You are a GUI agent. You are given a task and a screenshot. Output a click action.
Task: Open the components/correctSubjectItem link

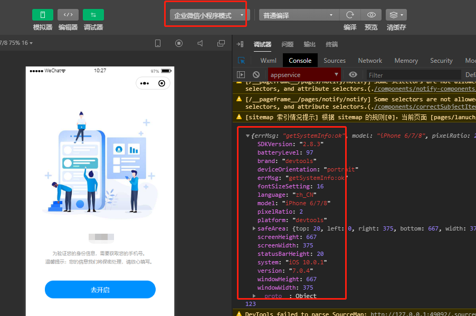[425, 107]
